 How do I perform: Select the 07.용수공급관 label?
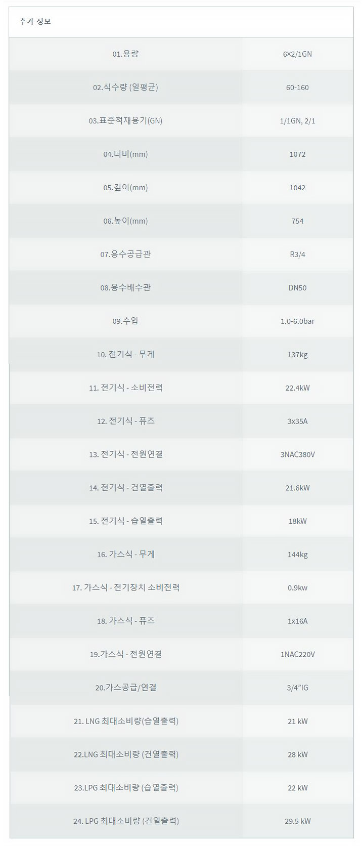(x=125, y=254)
